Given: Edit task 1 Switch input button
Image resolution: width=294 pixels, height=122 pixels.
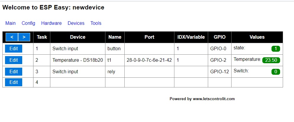Looking at the screenshot, I should click(x=14, y=49).
